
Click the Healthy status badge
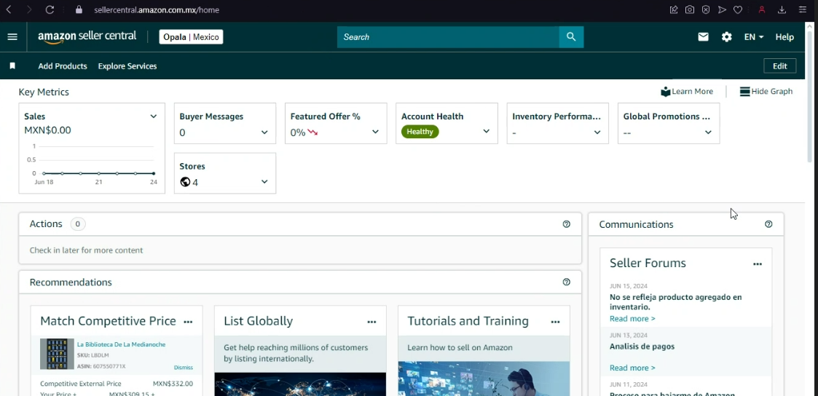[420, 132]
